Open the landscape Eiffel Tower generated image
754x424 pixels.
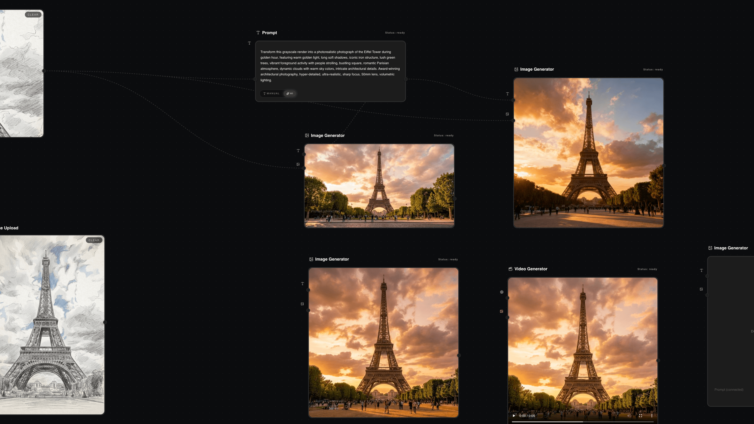click(379, 185)
